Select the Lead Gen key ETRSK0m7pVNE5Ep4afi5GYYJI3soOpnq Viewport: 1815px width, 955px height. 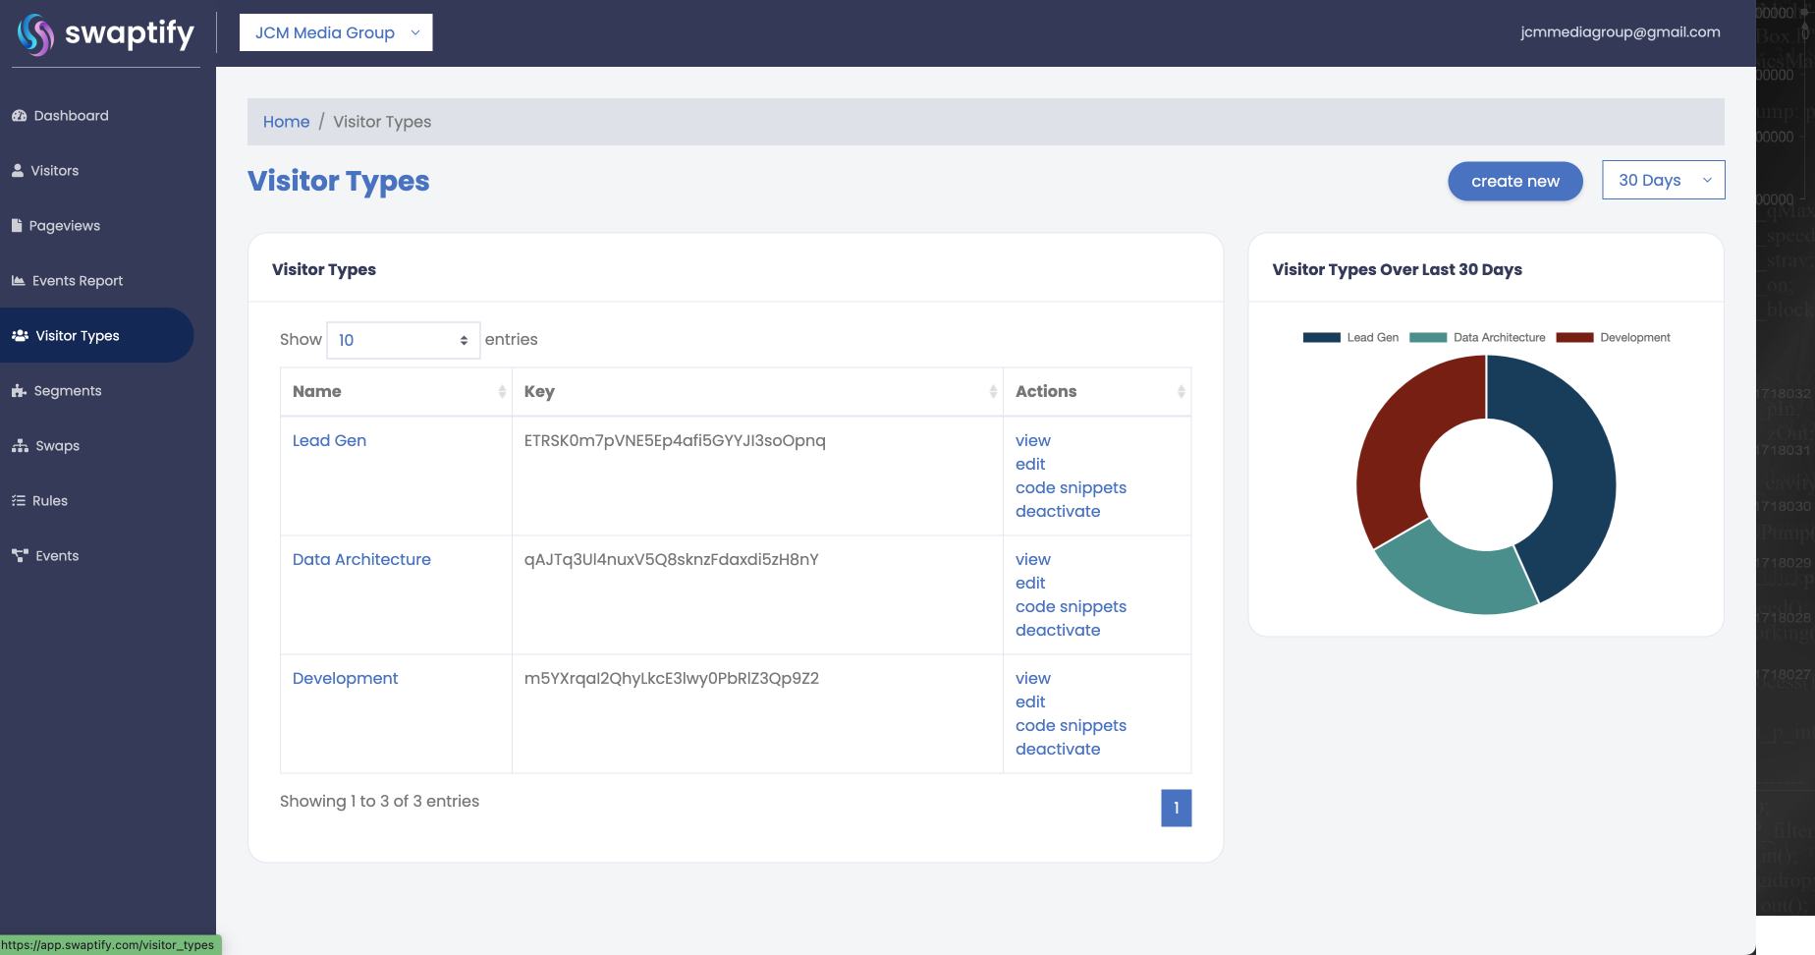click(675, 441)
